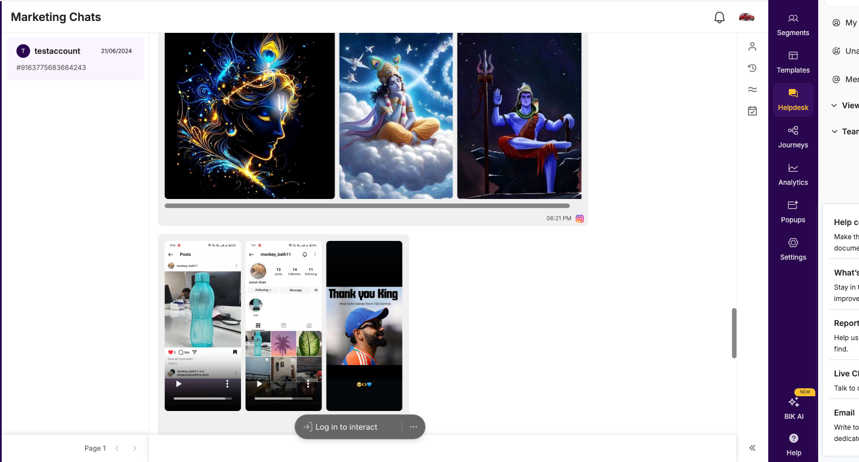Click Log in to interact button
This screenshot has height=462, width=859.
click(x=340, y=427)
